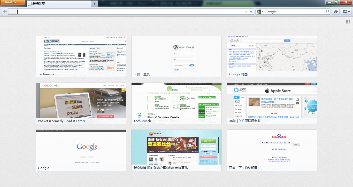Select the 新标签页 tab
The height and width of the screenshot is (187, 353).
(x=58, y=4)
